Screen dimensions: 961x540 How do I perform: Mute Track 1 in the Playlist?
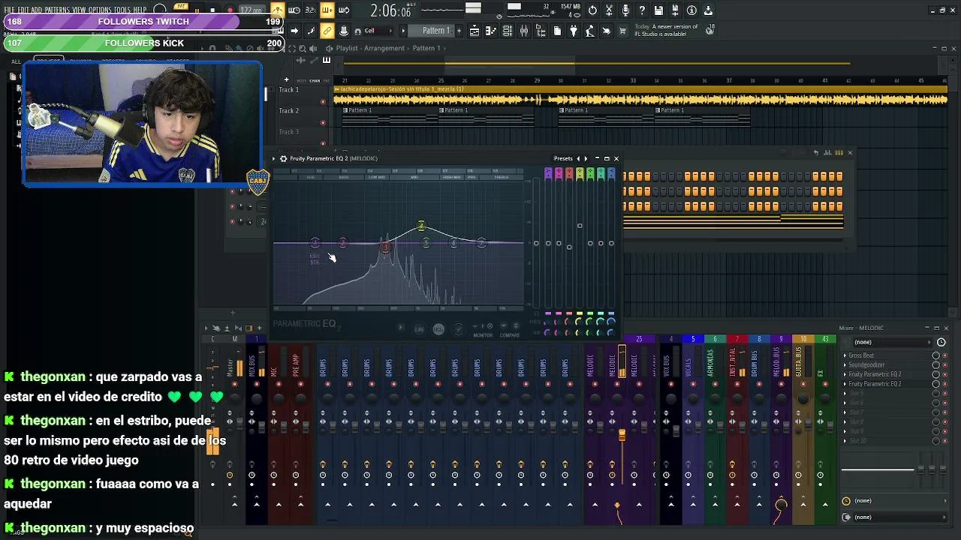[323, 101]
